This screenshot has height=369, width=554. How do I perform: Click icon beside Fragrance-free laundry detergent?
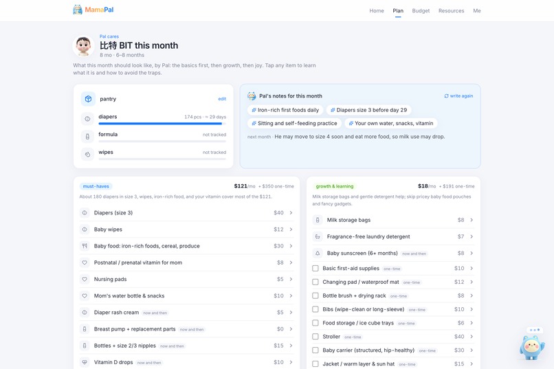coord(318,236)
